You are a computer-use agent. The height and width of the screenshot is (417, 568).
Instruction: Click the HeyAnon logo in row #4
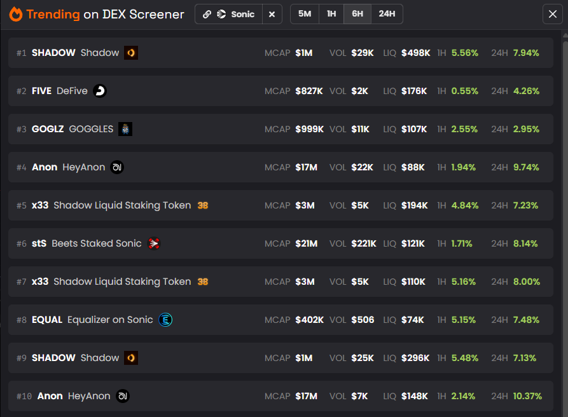tap(117, 167)
